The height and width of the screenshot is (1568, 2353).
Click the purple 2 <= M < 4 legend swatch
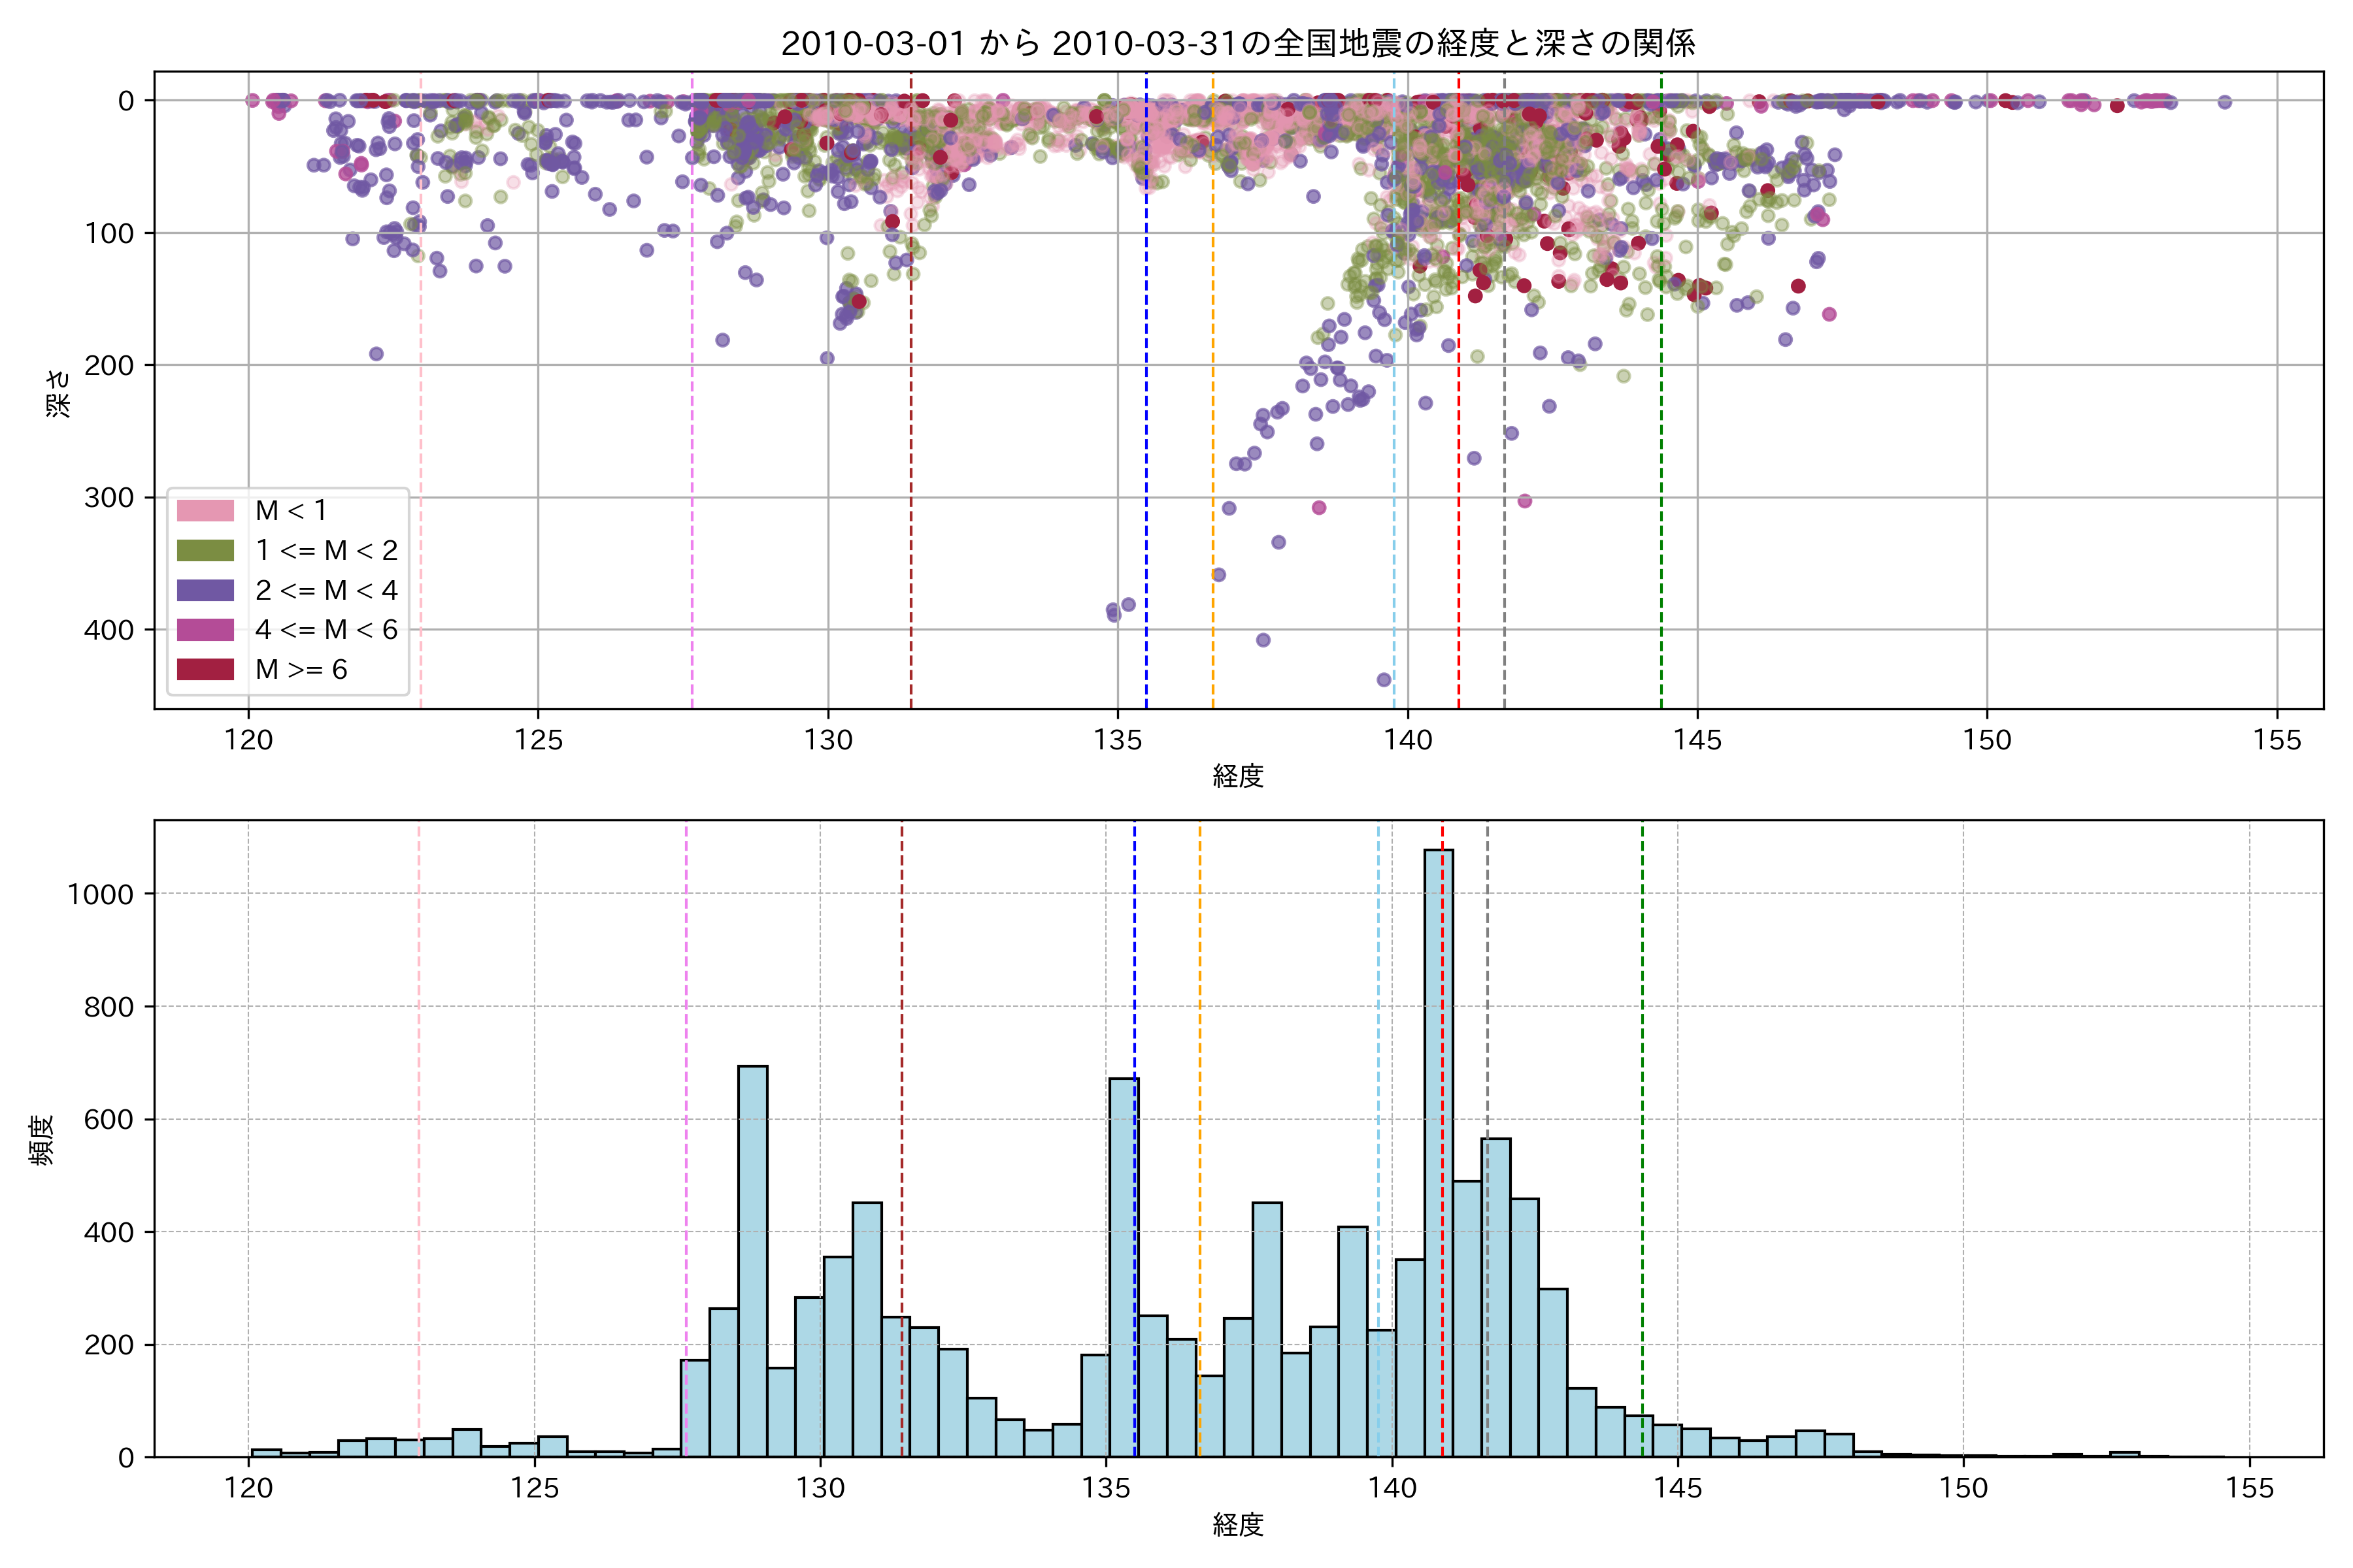(205, 591)
